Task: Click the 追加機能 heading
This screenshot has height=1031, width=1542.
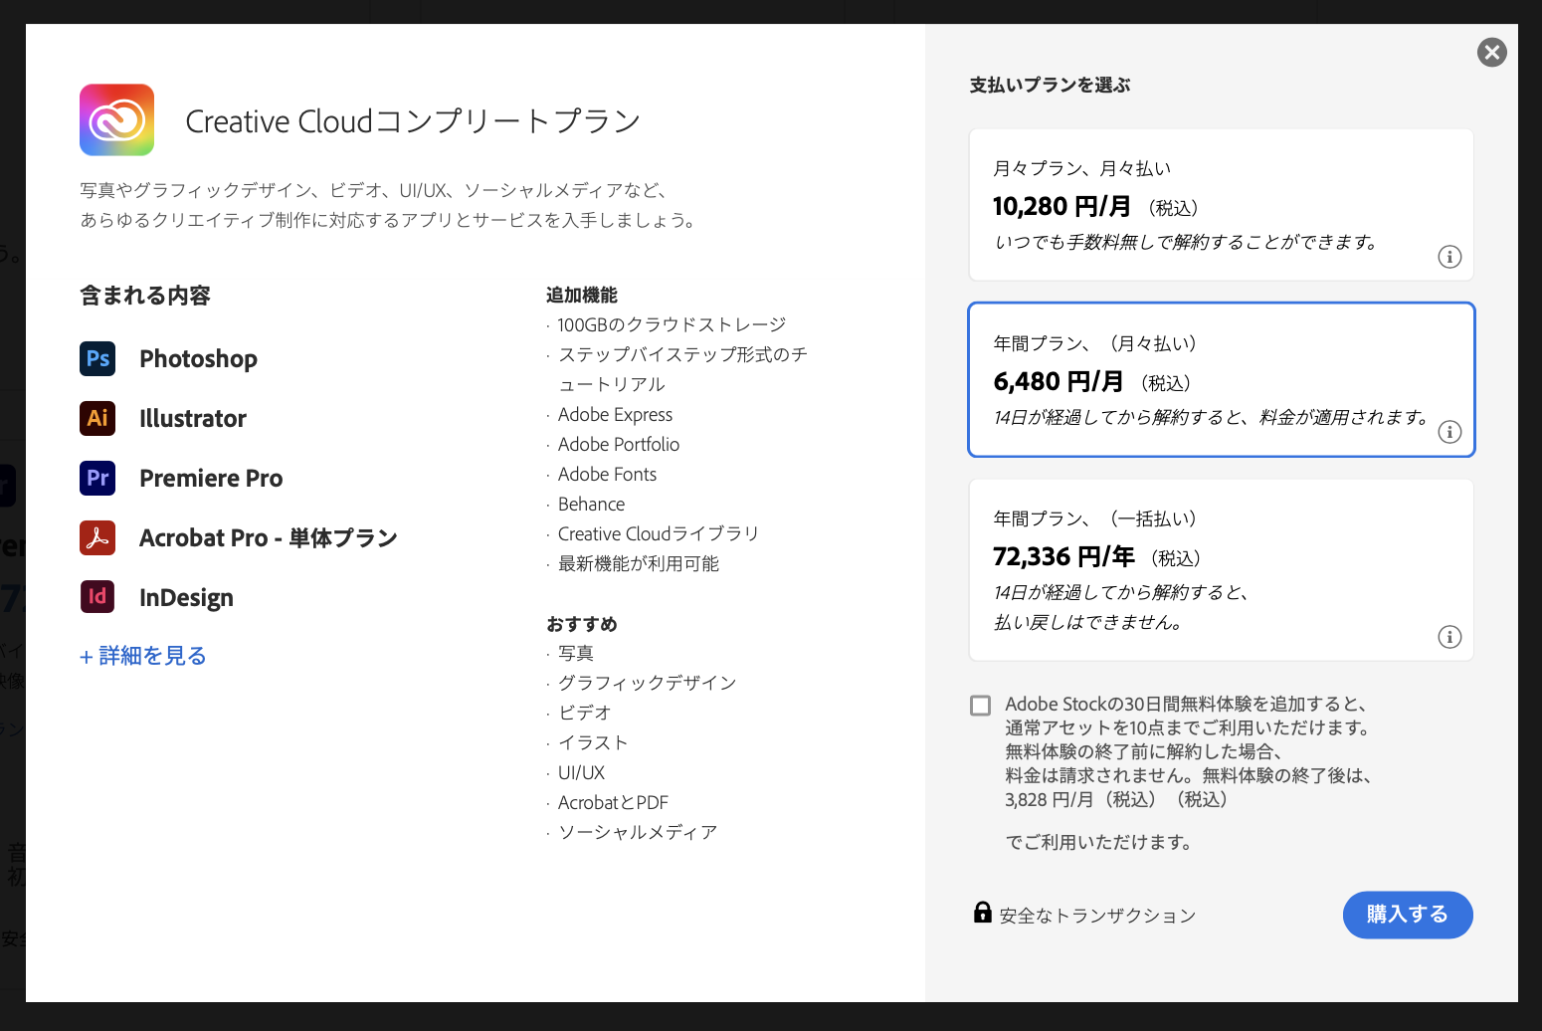Action: tap(582, 296)
